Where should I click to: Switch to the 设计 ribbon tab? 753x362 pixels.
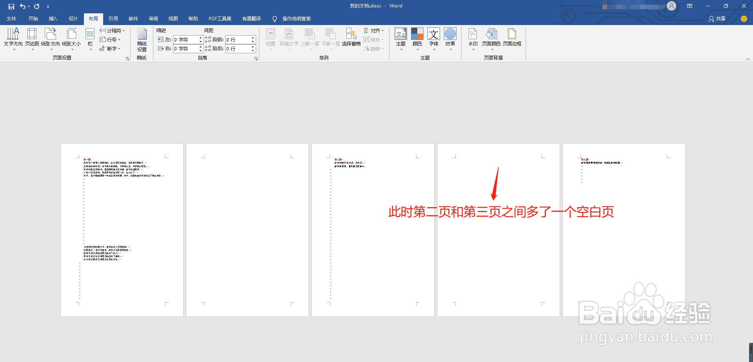[x=73, y=18]
